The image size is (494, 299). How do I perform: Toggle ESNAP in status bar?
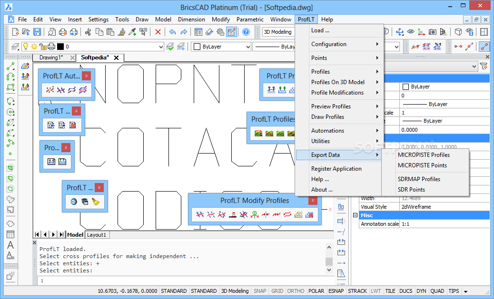click(336, 291)
